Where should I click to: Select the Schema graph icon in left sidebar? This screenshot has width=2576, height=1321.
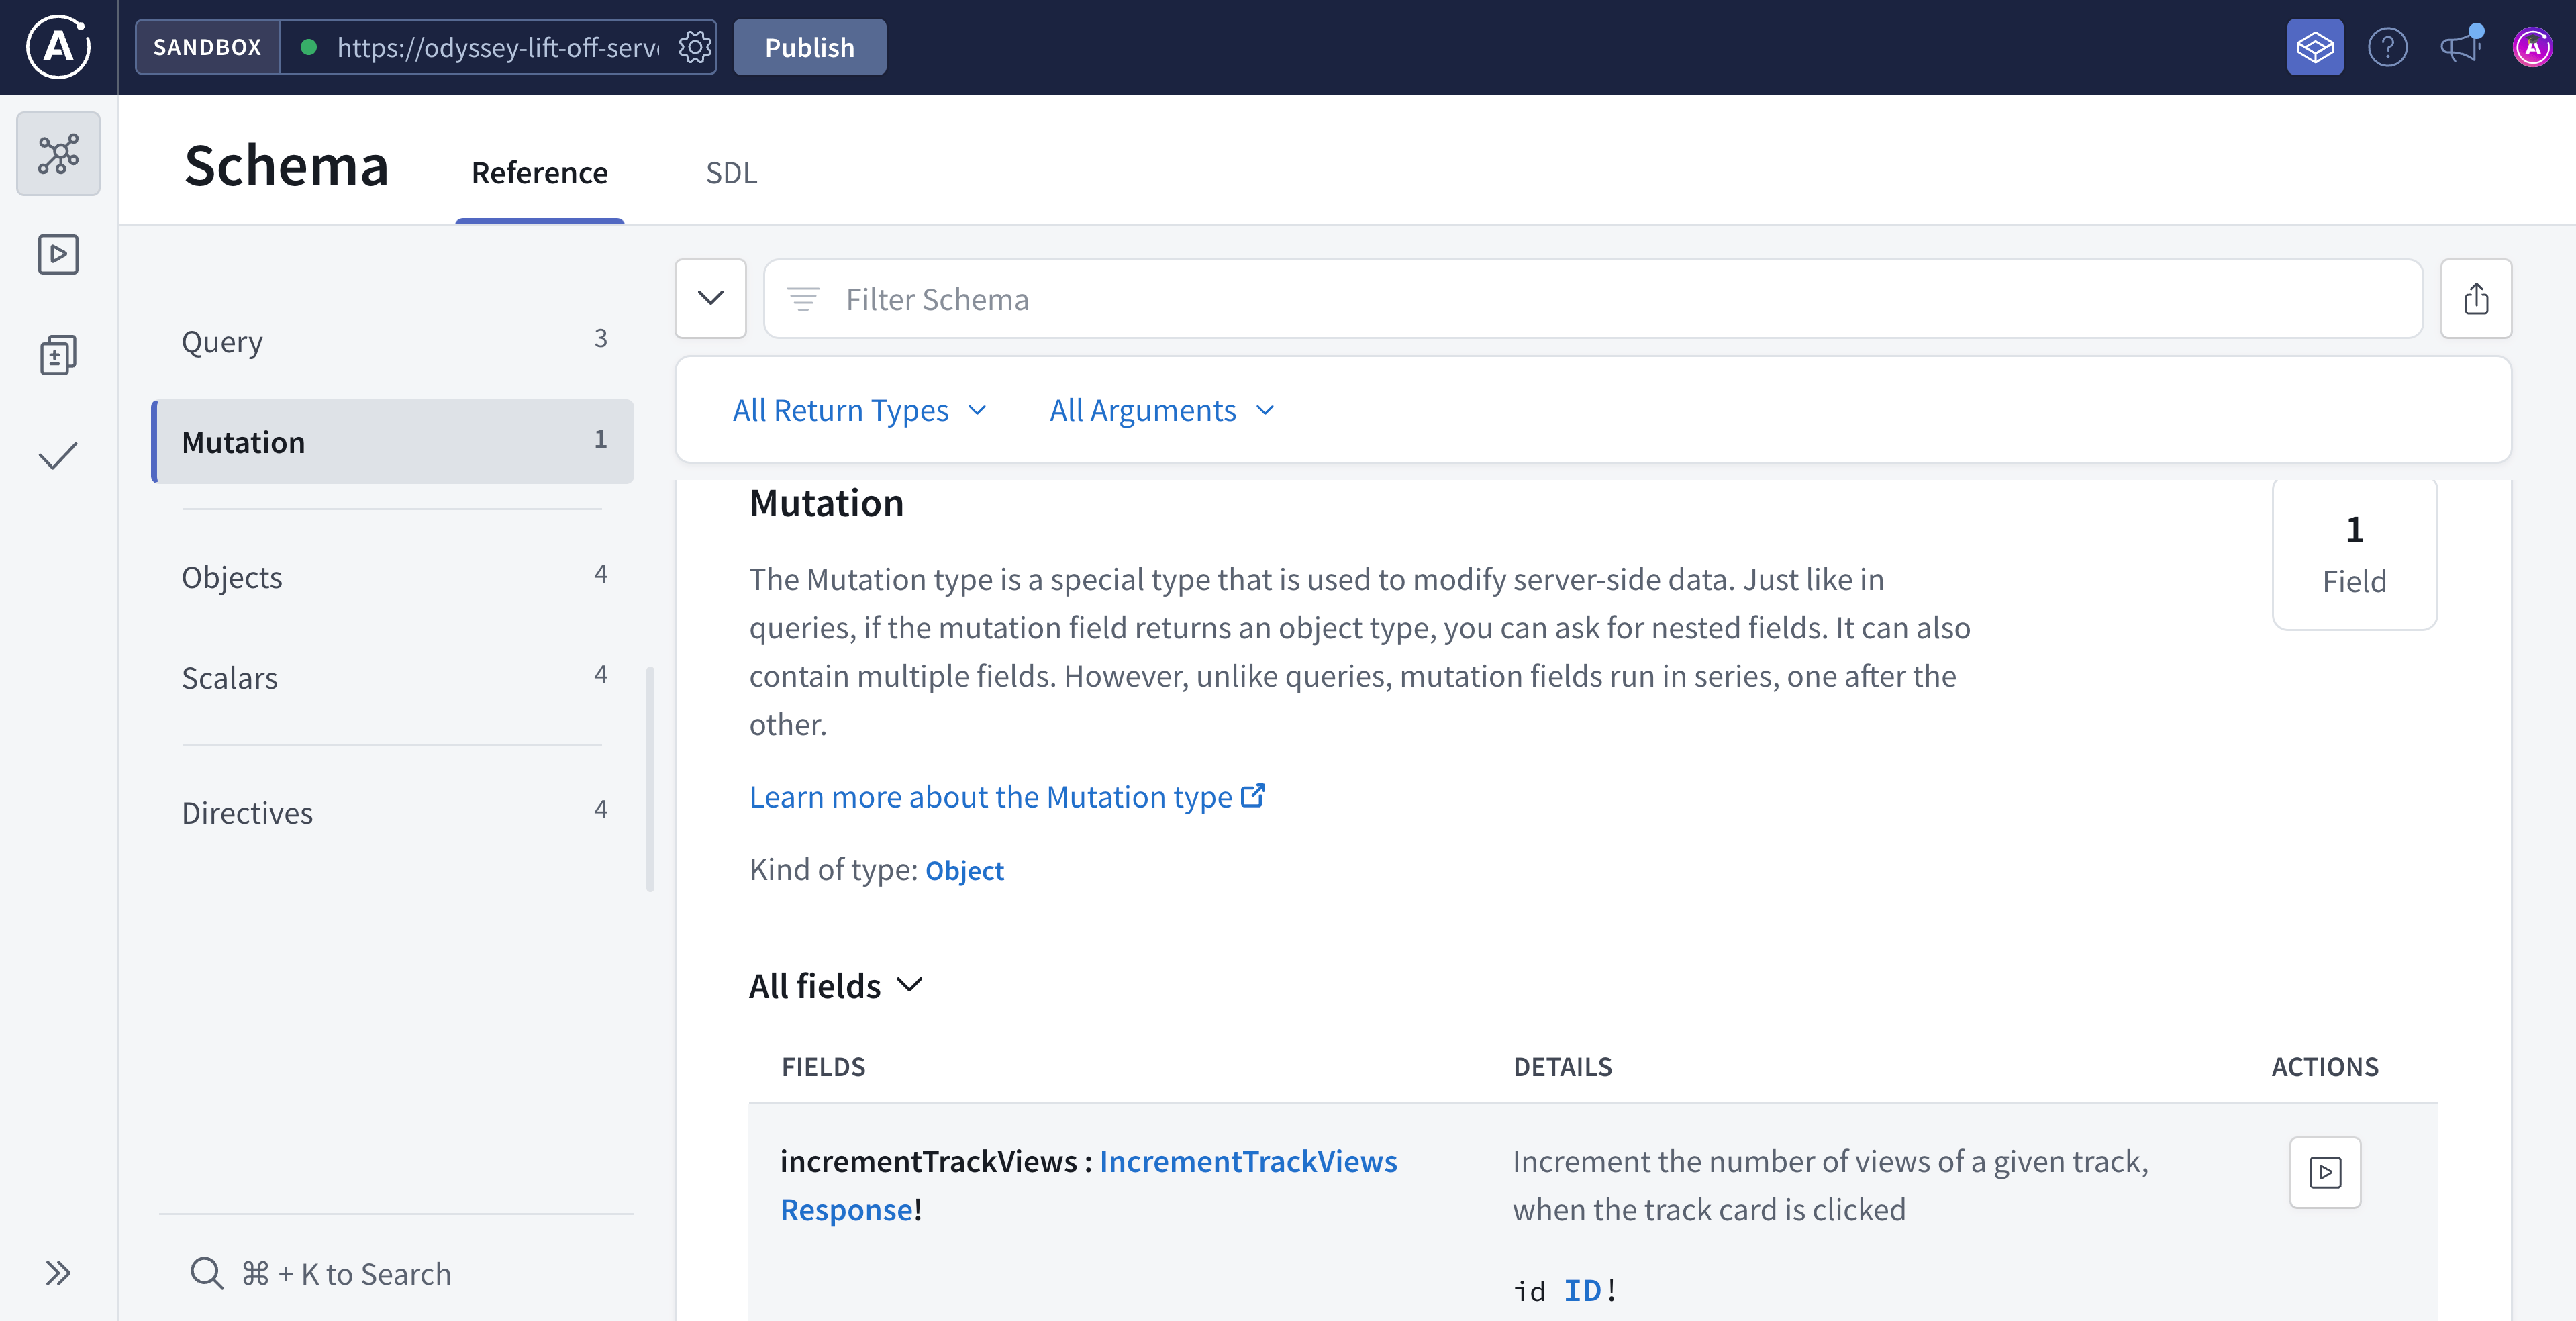[57, 153]
